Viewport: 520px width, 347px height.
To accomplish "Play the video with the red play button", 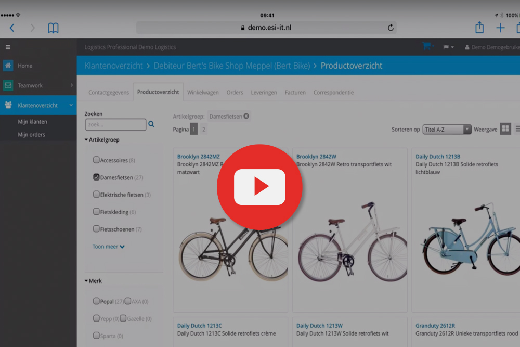I will (x=259, y=187).
